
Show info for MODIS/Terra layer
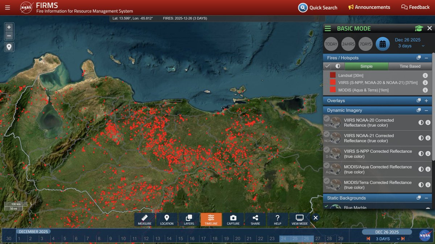point(428,185)
